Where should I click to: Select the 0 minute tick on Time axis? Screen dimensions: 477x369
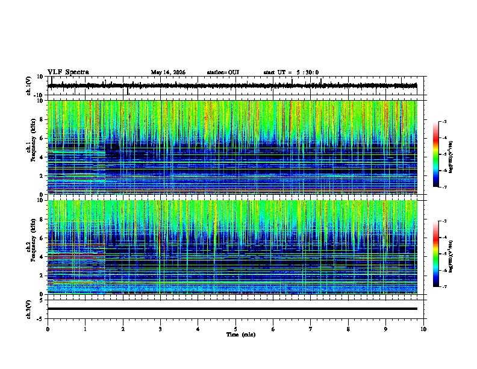pos(48,329)
